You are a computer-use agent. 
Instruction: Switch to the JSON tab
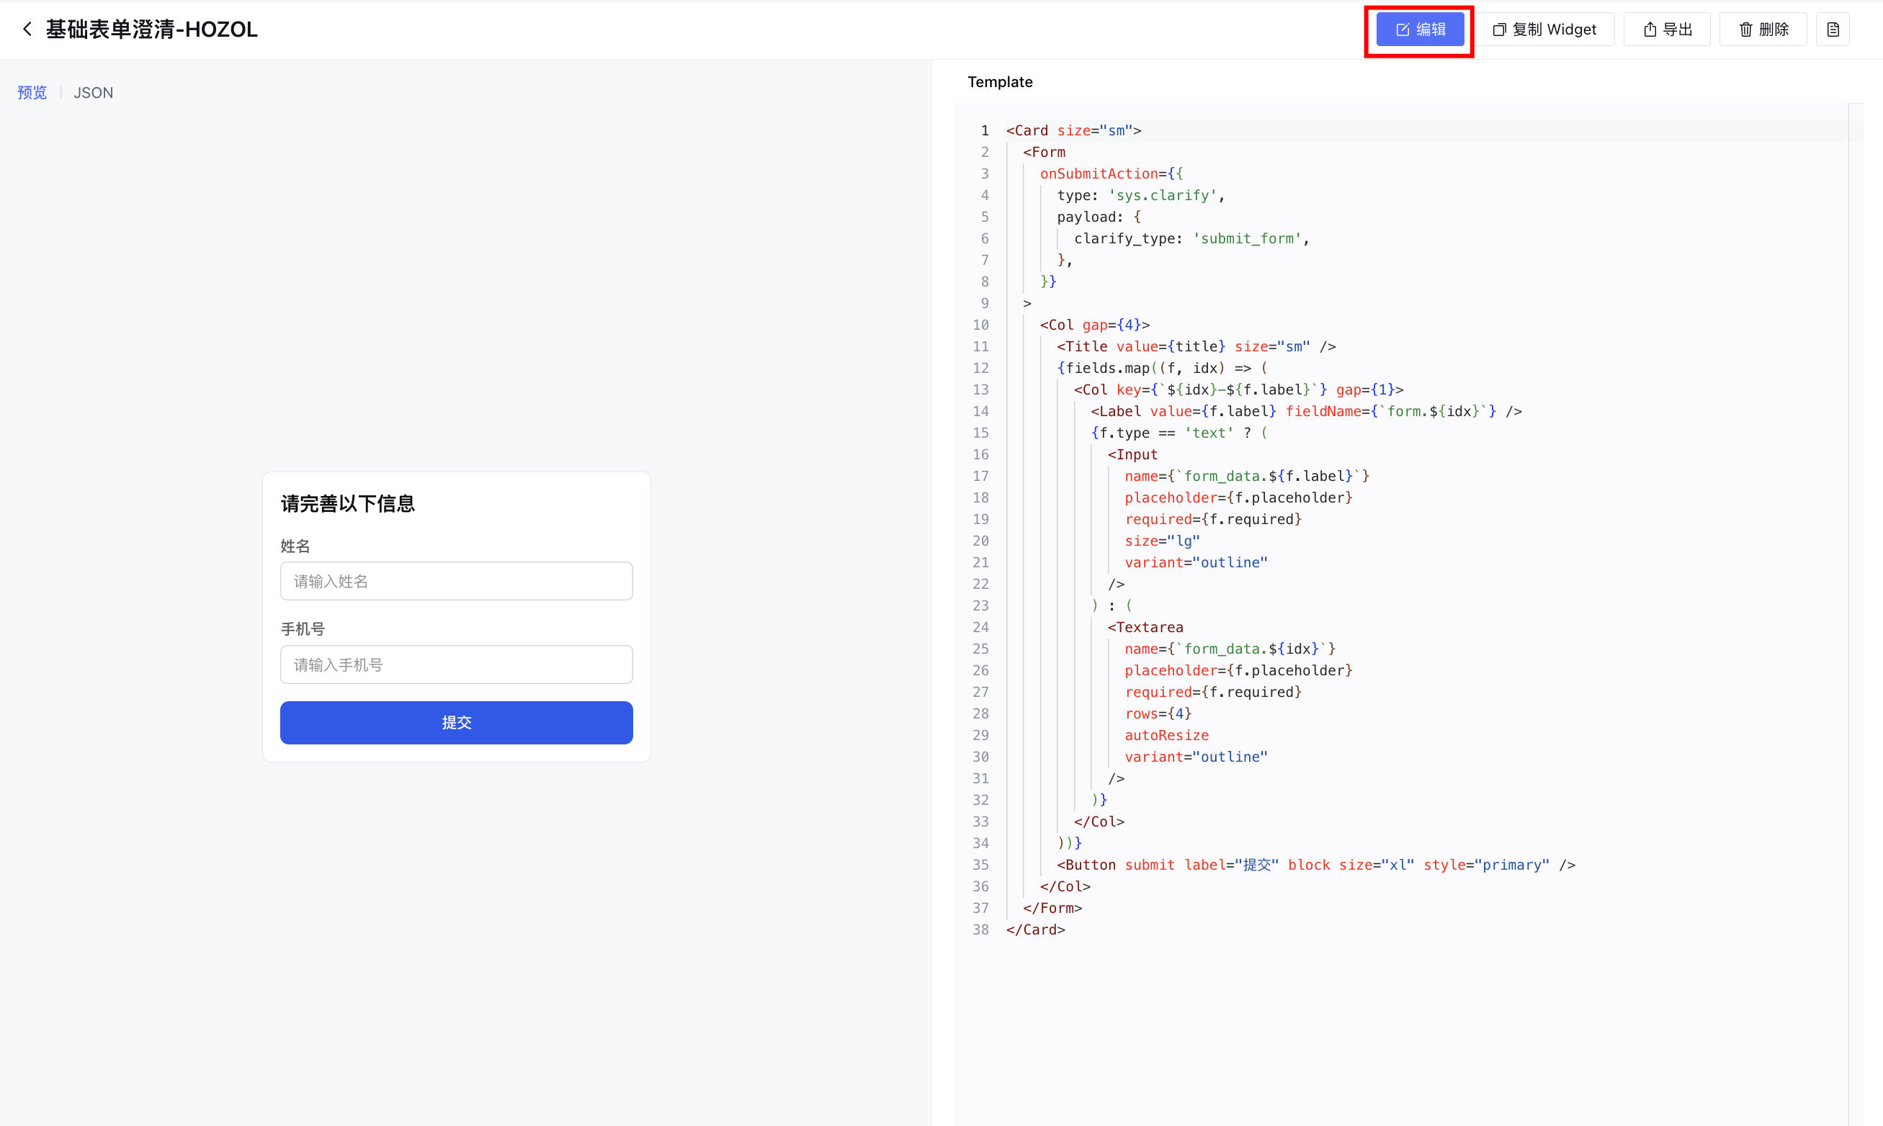[x=93, y=93]
